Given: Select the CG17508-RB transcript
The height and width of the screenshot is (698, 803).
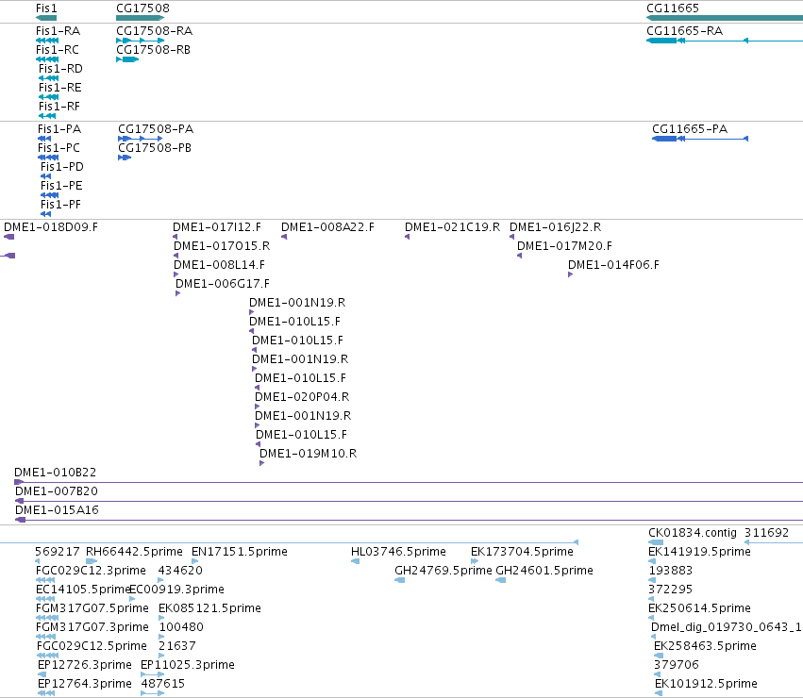Looking at the screenshot, I should coord(153,50).
